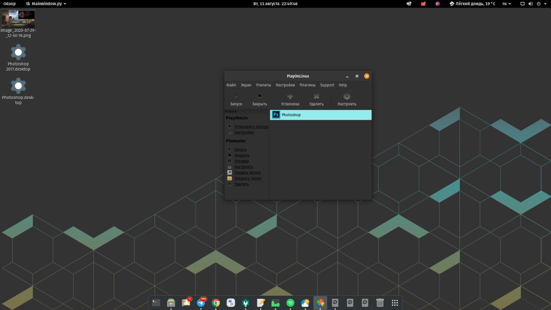551x310 pixels.
Task: Open the Tweaks switches icon in dock
Action: click(231, 303)
